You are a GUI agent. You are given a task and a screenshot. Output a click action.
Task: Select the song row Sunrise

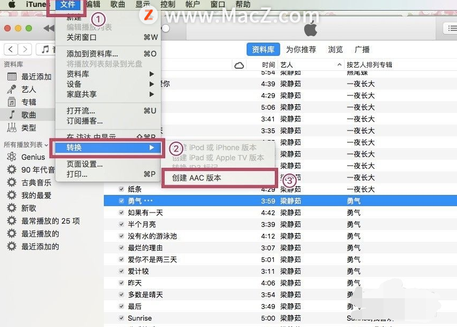[x=280, y=318]
